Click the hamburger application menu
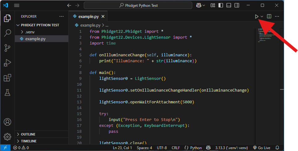Image resolution: width=298 pixels, height=151 pixels. pos(17,5)
